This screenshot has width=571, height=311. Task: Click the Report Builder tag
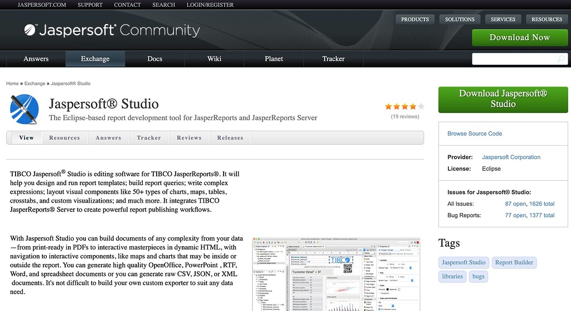pyautogui.click(x=514, y=262)
